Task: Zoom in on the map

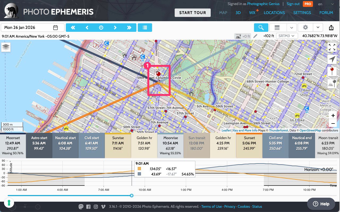Action: [x=333, y=116]
